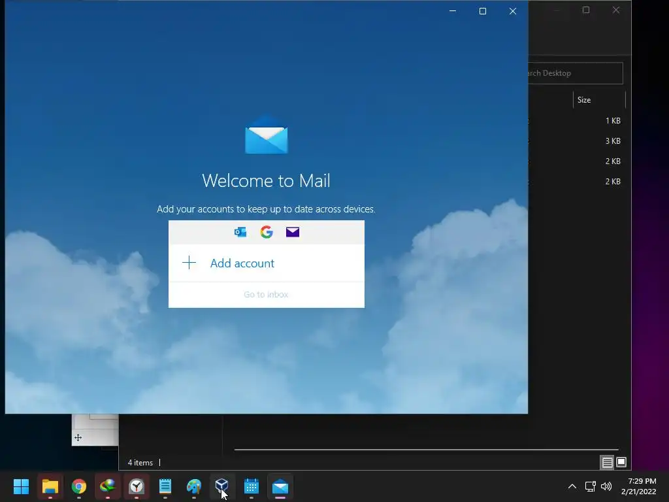The image size is (669, 502).
Task: Click the plus icon beside Add account
Action: pyautogui.click(x=189, y=263)
